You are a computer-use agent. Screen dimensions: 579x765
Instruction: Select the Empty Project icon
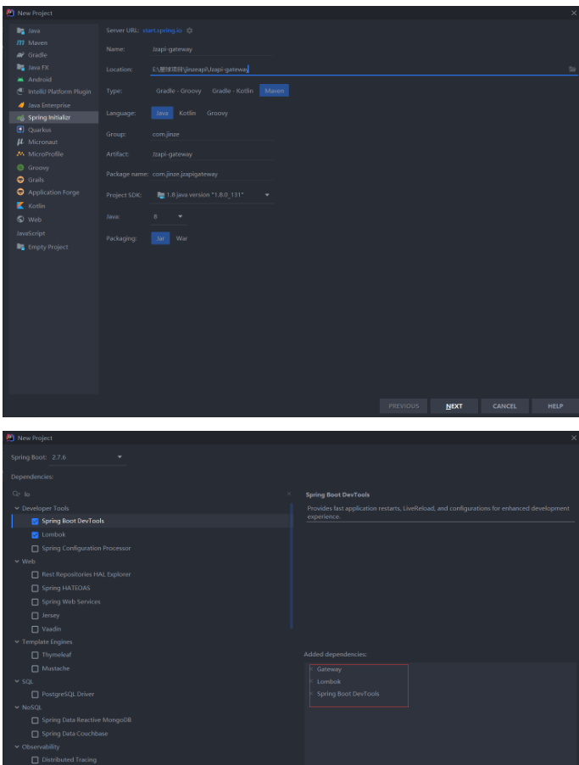[20, 247]
